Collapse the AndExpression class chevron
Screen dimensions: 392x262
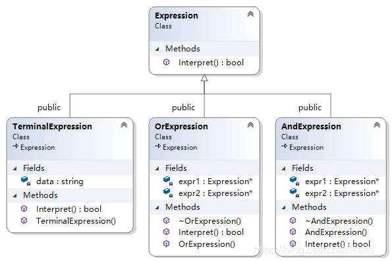point(377,125)
